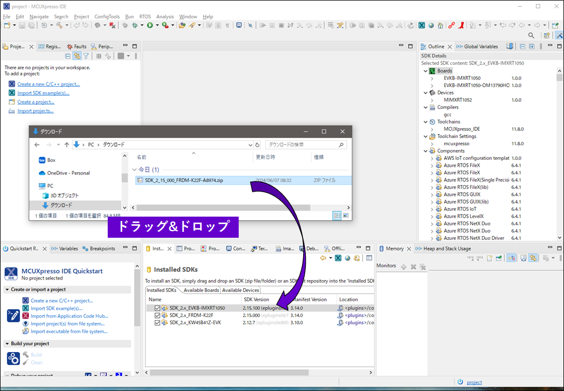Click the search magnifier icon in top toolbar
The height and width of the screenshot is (391, 564).
[x=531, y=36]
